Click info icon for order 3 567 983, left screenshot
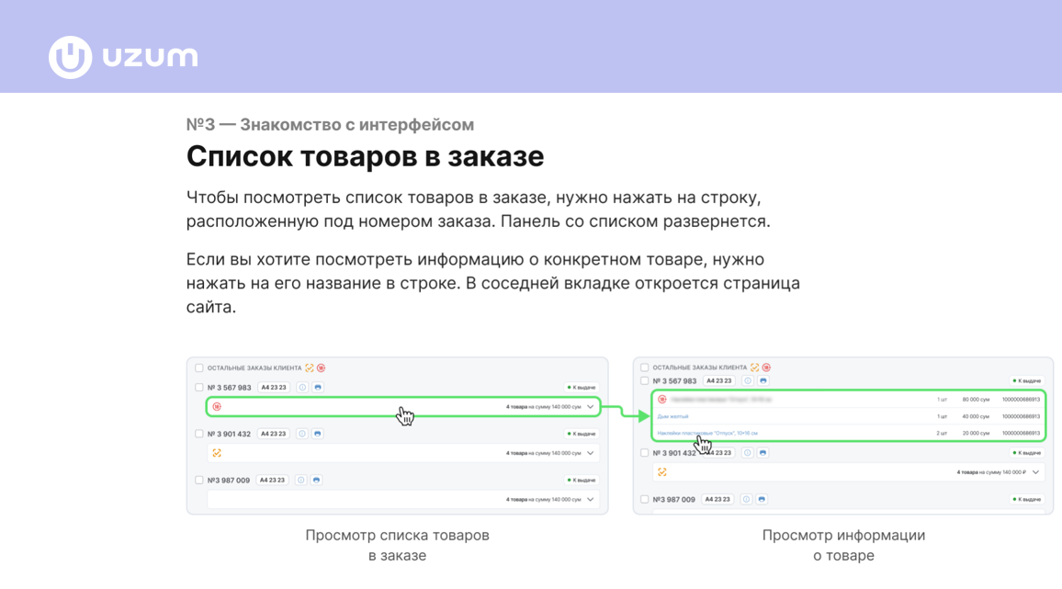This screenshot has width=1062, height=589. [x=302, y=388]
